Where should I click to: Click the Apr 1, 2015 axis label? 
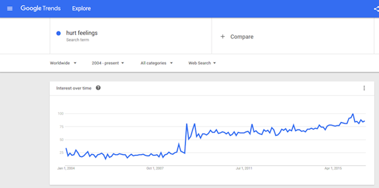(333, 168)
